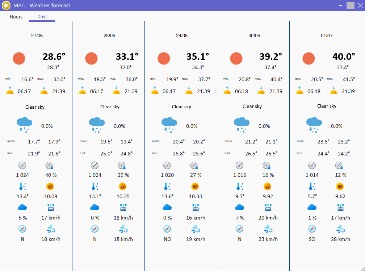Click the date 27/06 header
Viewport: 365px width, 271px height.
(x=37, y=36)
